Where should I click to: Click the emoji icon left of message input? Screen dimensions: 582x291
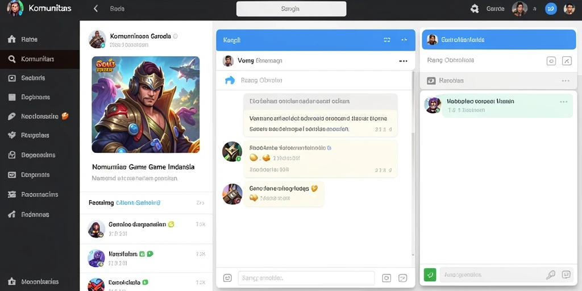tap(227, 278)
